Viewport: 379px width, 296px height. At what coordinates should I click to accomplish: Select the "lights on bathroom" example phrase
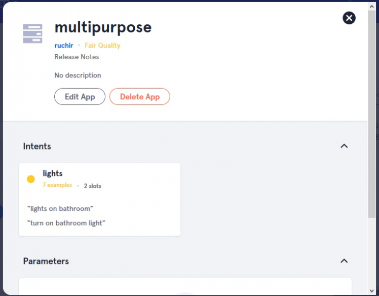60,208
